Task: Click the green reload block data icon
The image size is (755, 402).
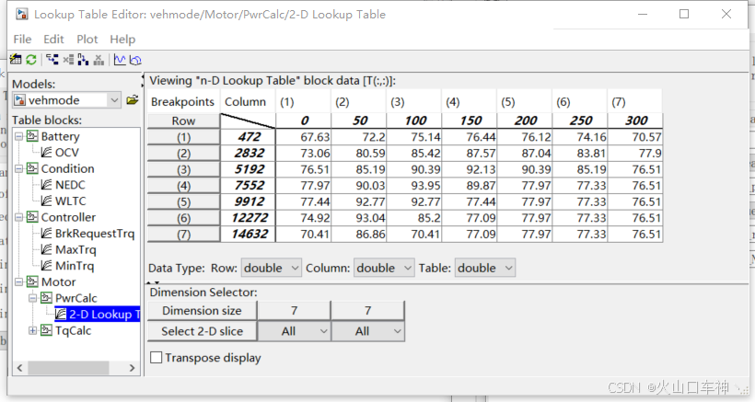Action: 31,59
